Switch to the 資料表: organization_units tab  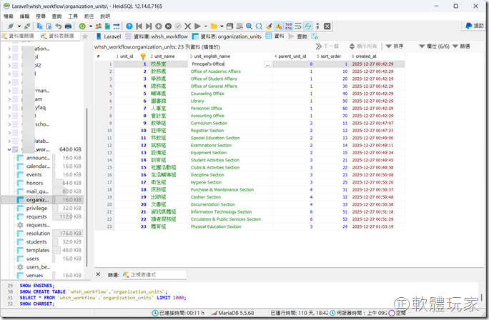[227, 36]
